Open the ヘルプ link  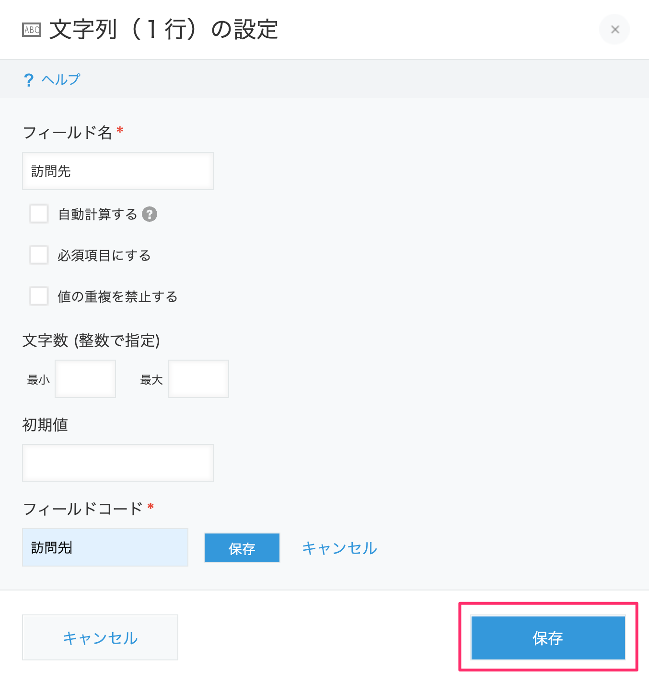60,79
